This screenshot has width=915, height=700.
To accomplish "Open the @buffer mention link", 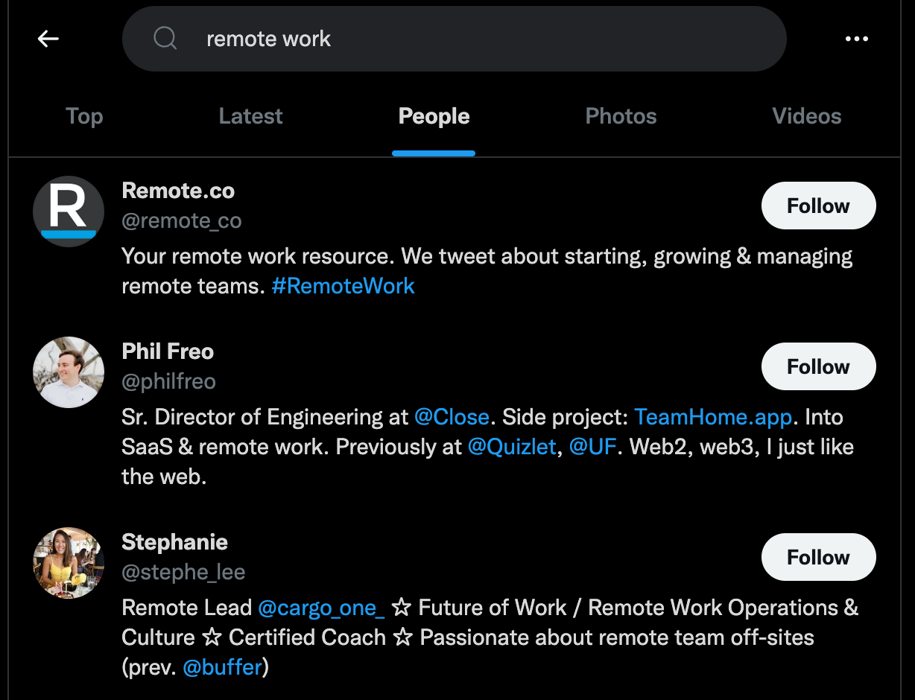I will tap(222, 667).
